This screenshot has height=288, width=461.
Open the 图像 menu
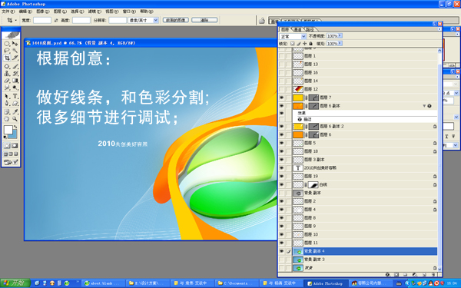pos(43,12)
